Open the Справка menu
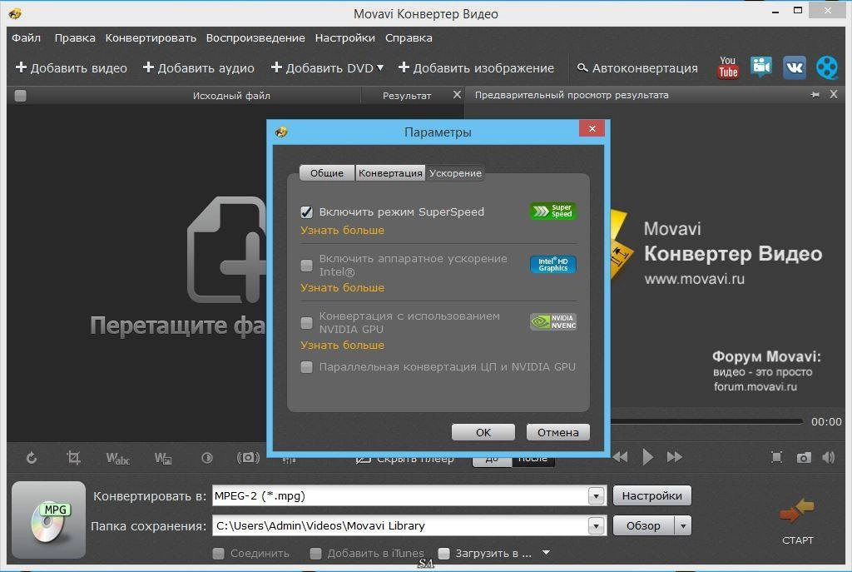The image size is (852, 572). (409, 38)
